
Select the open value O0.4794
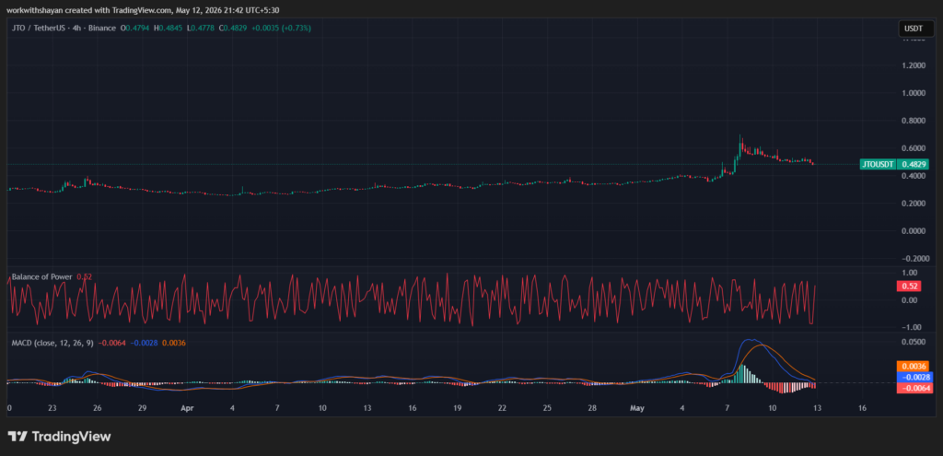[x=136, y=28]
